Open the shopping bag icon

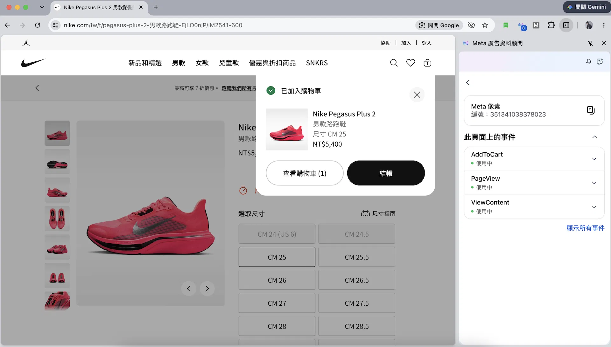pos(427,63)
